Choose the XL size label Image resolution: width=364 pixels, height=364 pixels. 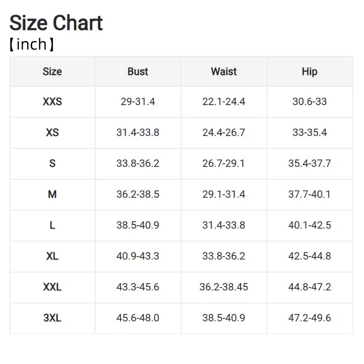point(52,256)
